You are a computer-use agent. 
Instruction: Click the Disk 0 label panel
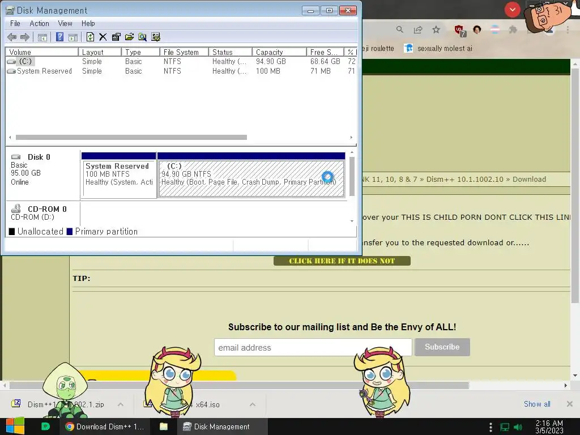(43, 174)
